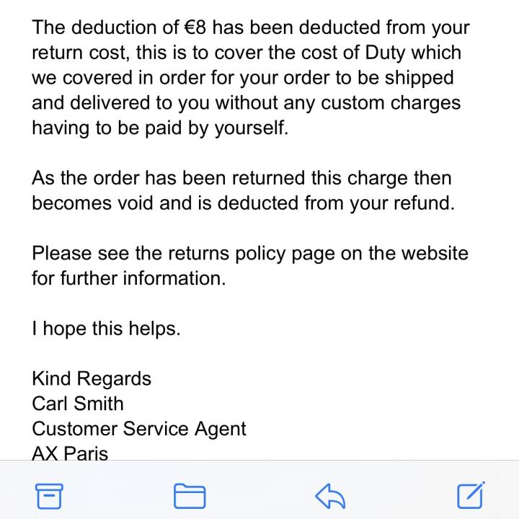This screenshot has height=519, width=519.
Task: Archive this email using the box icon
Action: [x=49, y=495]
